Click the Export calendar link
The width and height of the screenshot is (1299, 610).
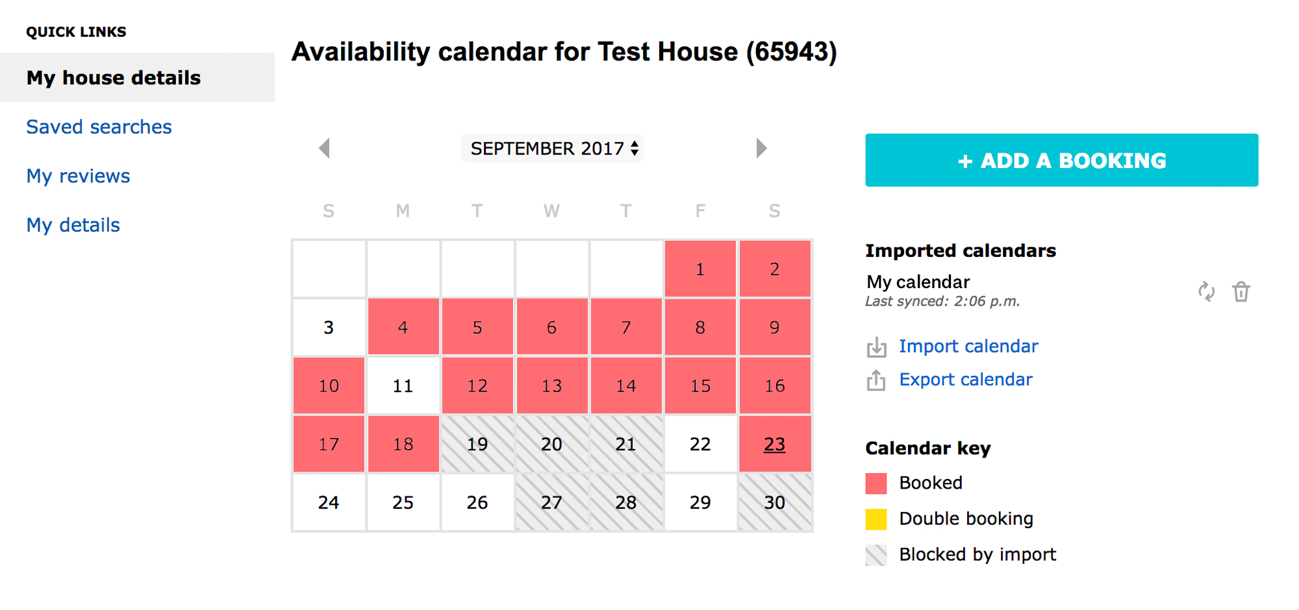(x=966, y=380)
